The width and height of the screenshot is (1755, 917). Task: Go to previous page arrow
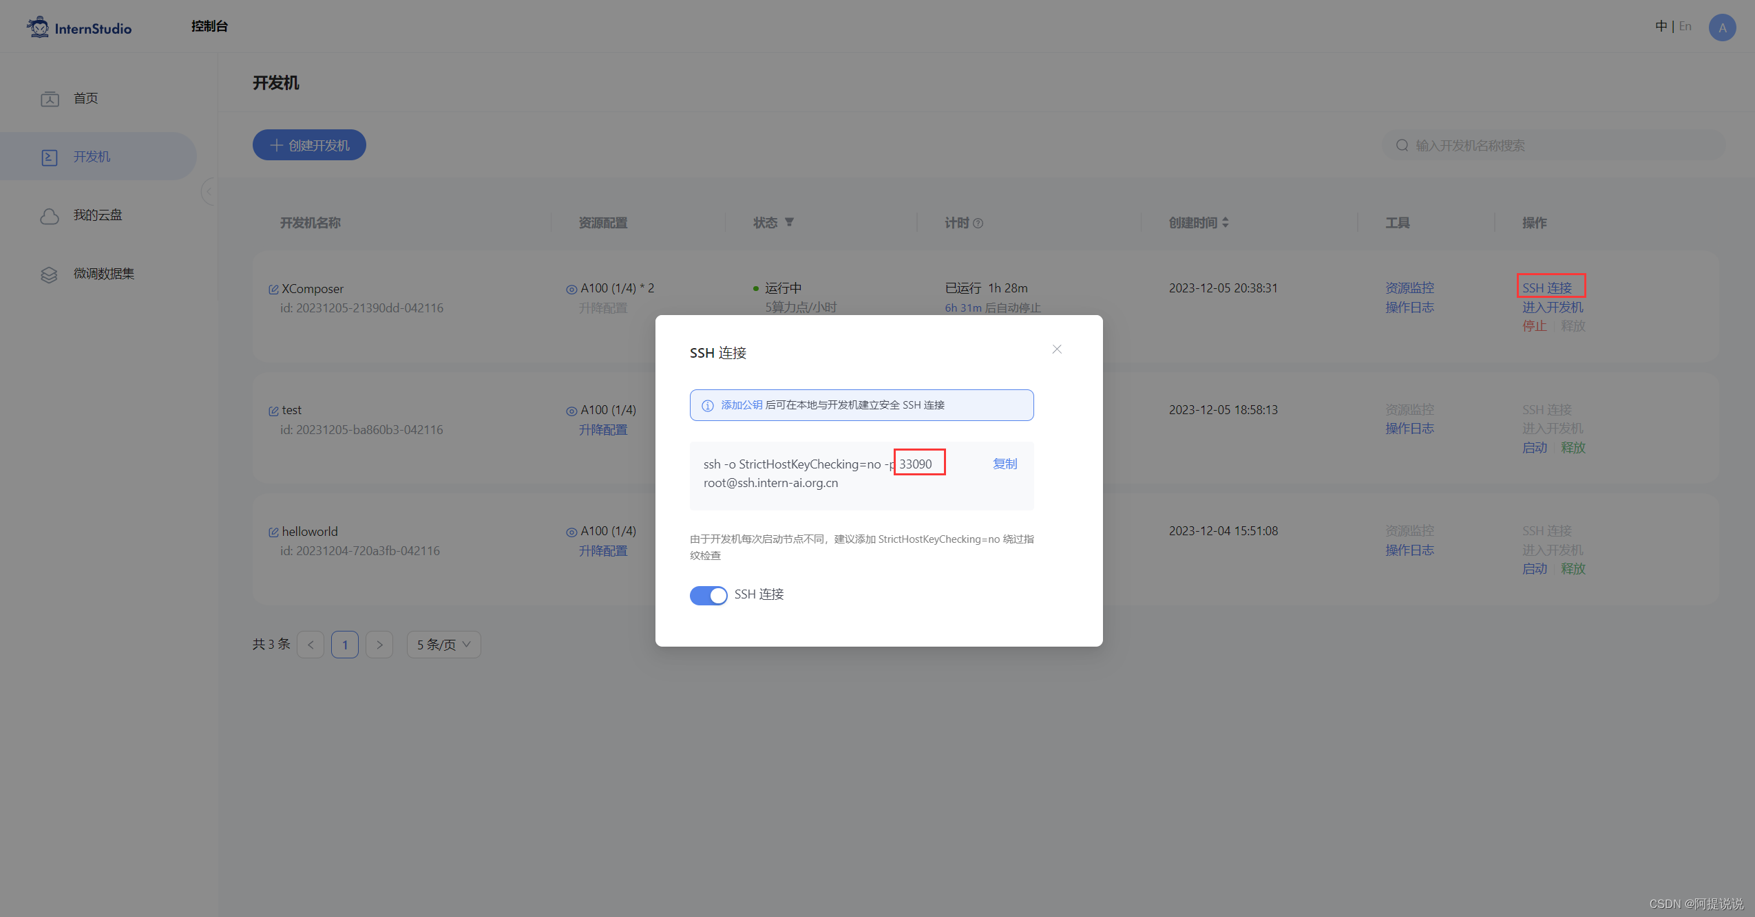(311, 645)
